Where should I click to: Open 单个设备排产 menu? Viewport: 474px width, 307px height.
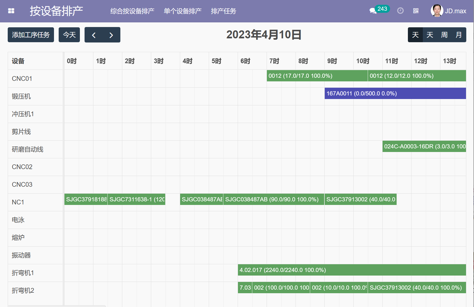pos(183,11)
